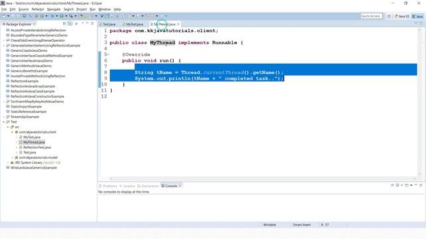
Task: Close the MyThread.java editor tab
Action: tap(178, 24)
